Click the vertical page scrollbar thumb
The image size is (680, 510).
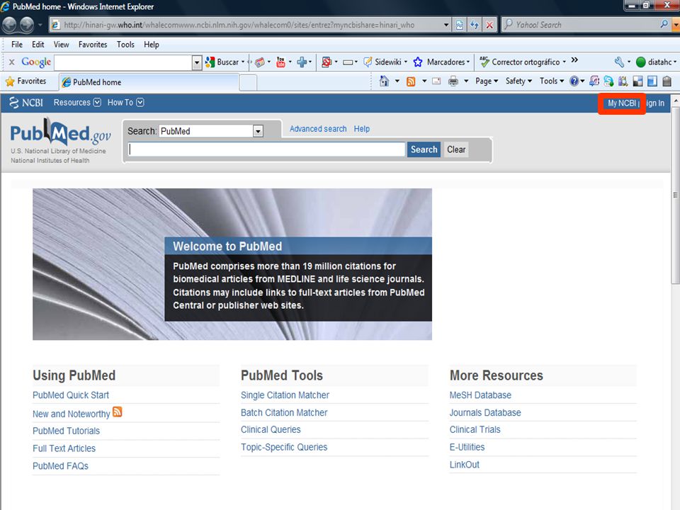click(675, 195)
